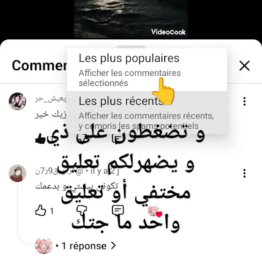Close the comments panel with X

pos(244,65)
